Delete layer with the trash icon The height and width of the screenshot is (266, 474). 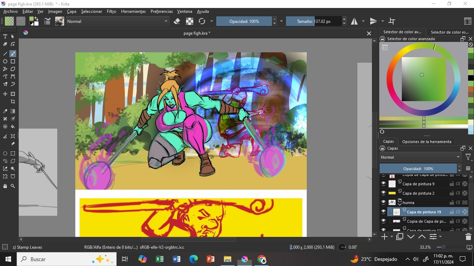[x=468, y=237]
